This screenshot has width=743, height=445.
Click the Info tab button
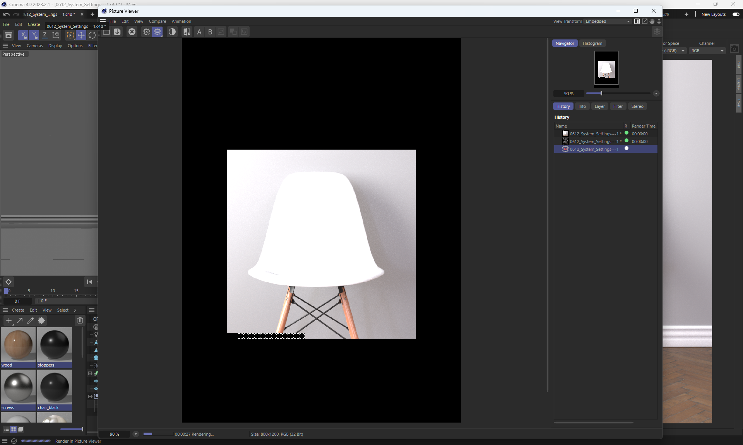coord(582,106)
